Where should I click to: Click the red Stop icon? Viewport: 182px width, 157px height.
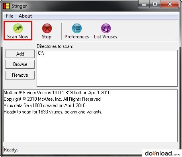(x=47, y=28)
